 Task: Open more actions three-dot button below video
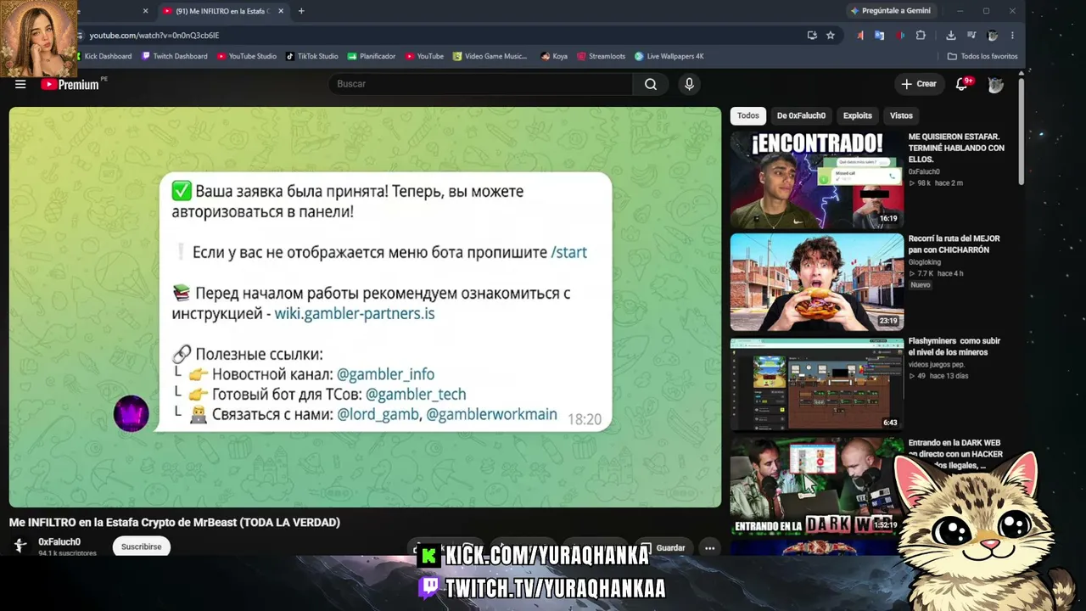tap(710, 548)
